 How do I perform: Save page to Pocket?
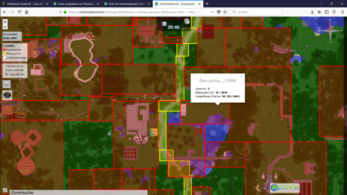219,12
